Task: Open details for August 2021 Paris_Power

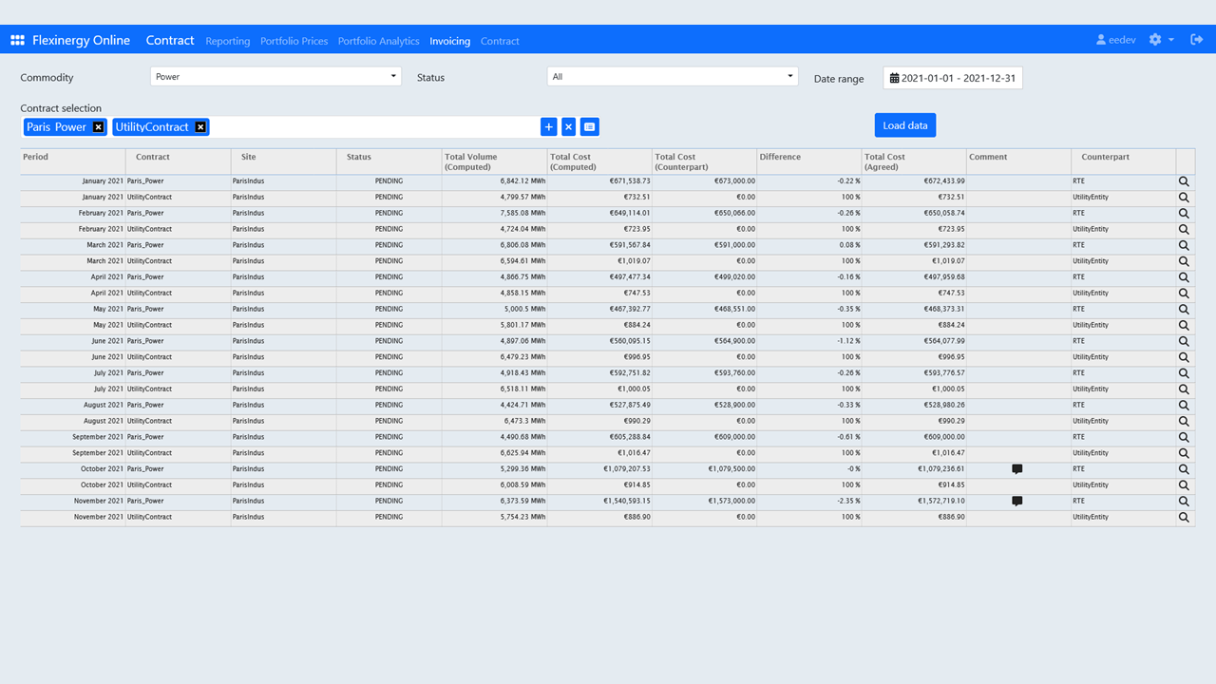Action: [1184, 406]
